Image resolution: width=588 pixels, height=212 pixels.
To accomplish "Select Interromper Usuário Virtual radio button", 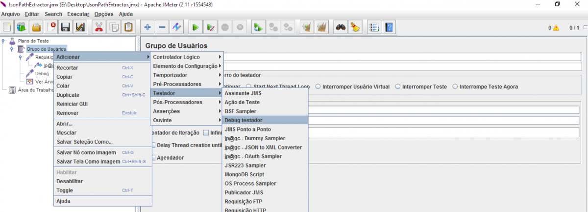I will click(318, 86).
